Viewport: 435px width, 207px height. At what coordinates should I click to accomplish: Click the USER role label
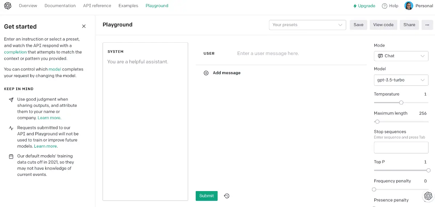coord(209,54)
